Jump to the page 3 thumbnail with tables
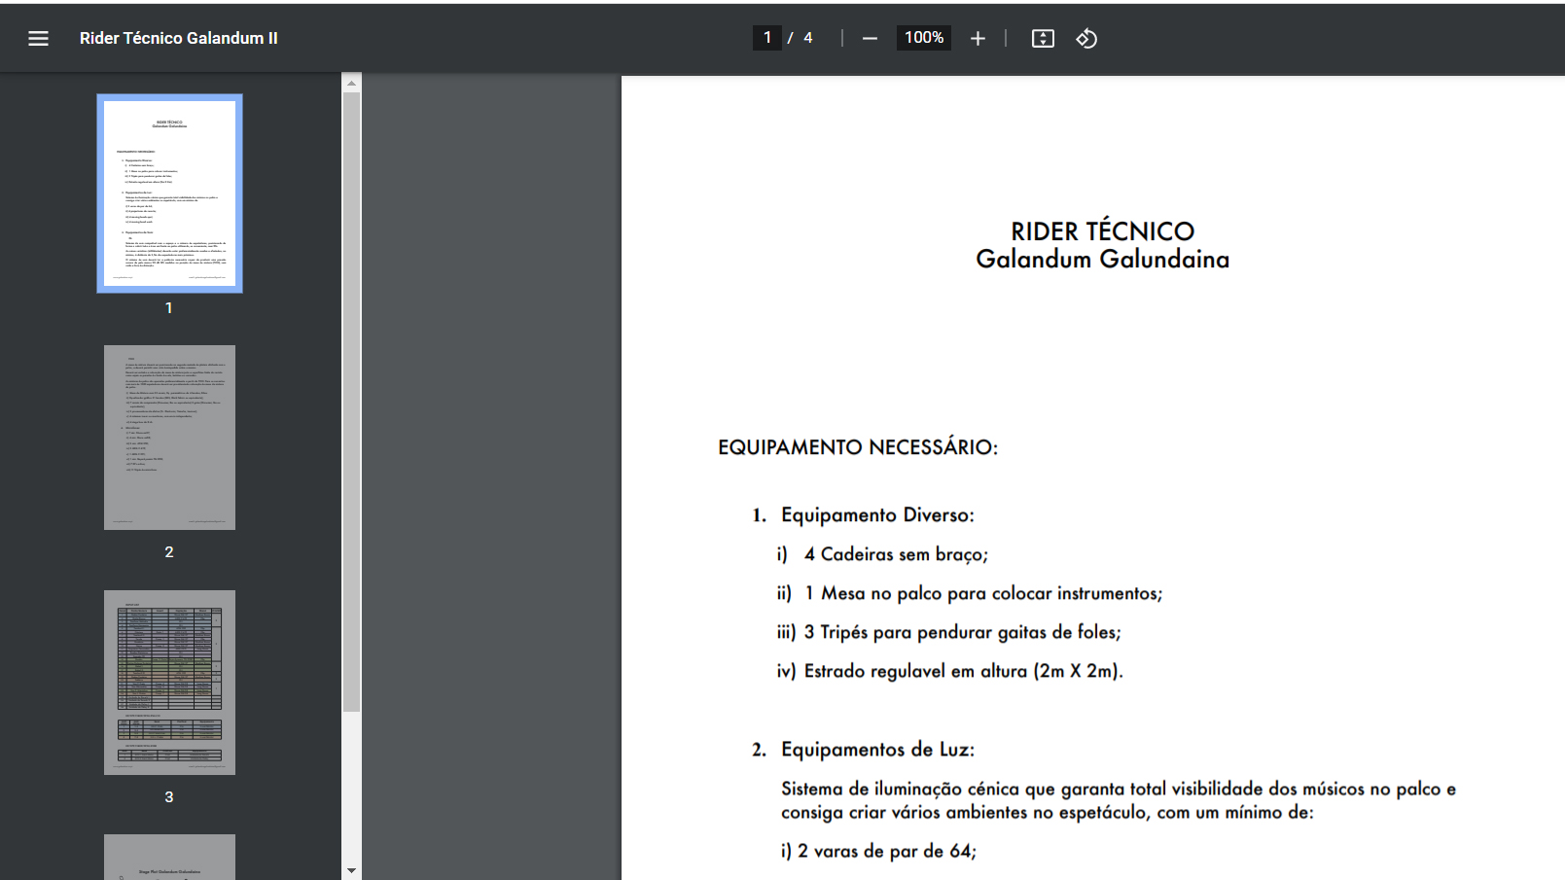 click(169, 682)
